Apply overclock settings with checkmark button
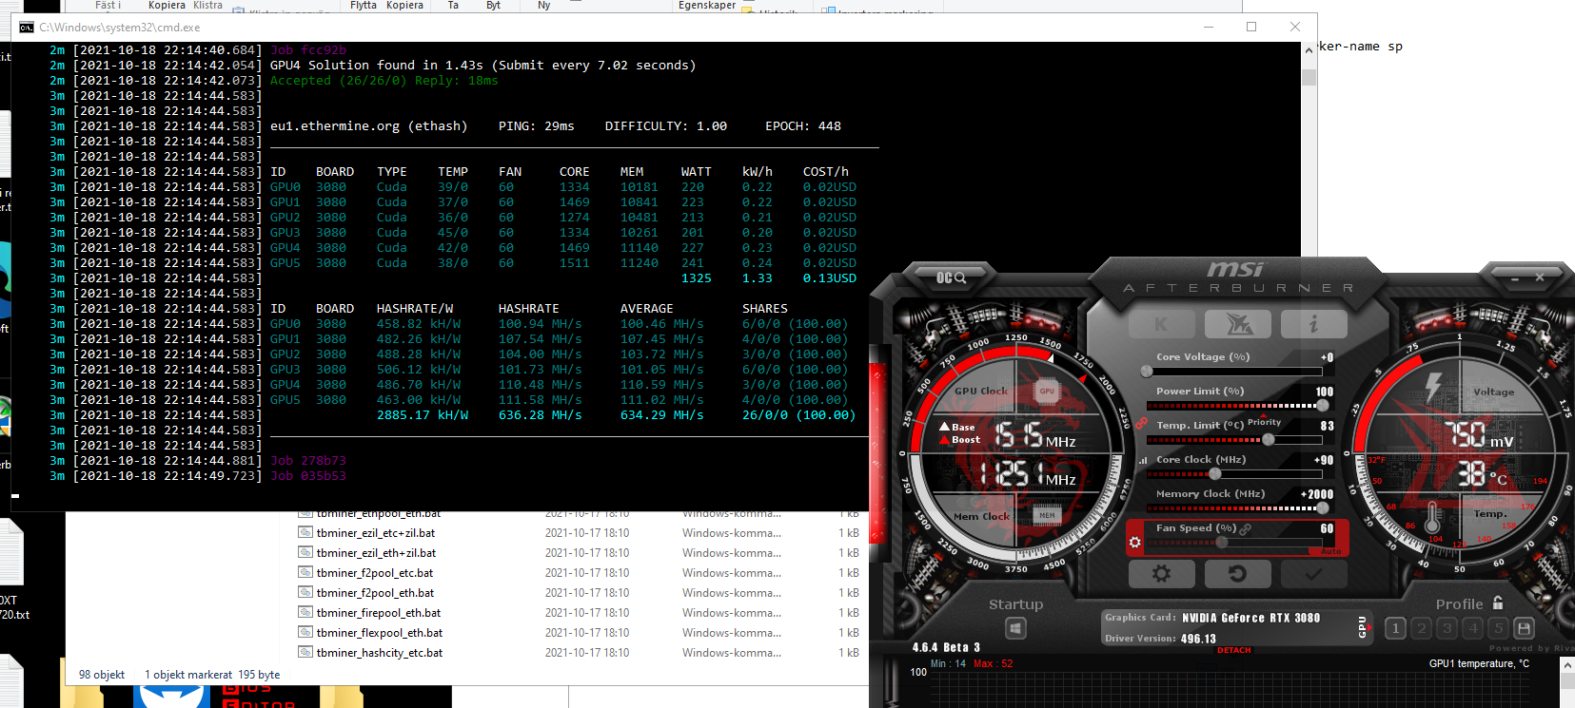The width and height of the screenshot is (1575, 708). (x=1313, y=574)
